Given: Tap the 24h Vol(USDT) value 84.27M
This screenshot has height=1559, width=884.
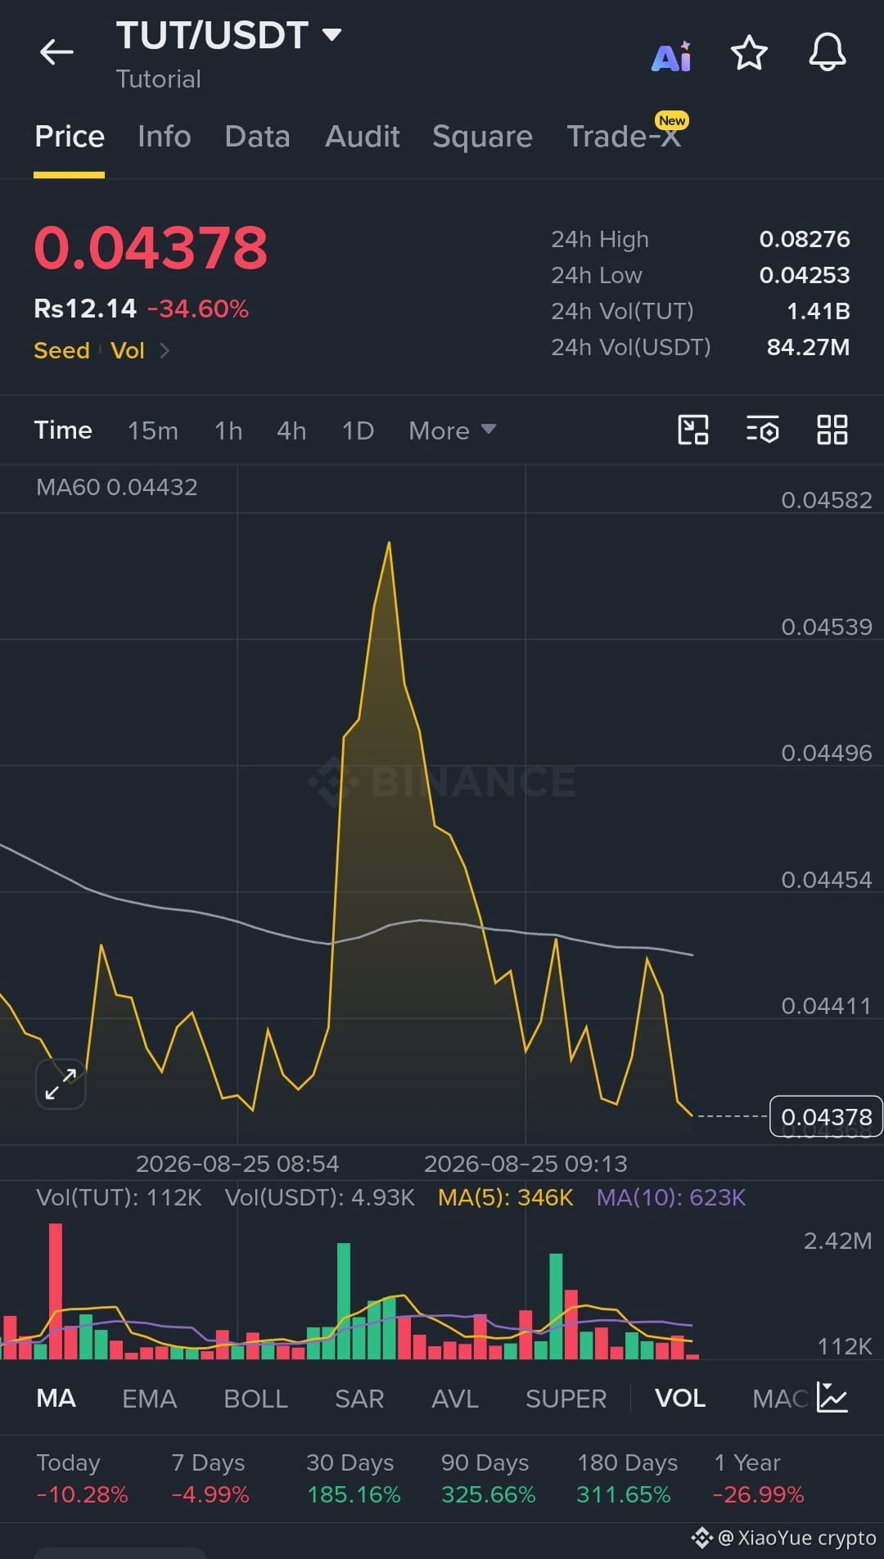Looking at the screenshot, I should 808,347.
